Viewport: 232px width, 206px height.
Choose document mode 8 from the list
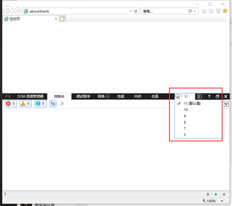[185, 122]
